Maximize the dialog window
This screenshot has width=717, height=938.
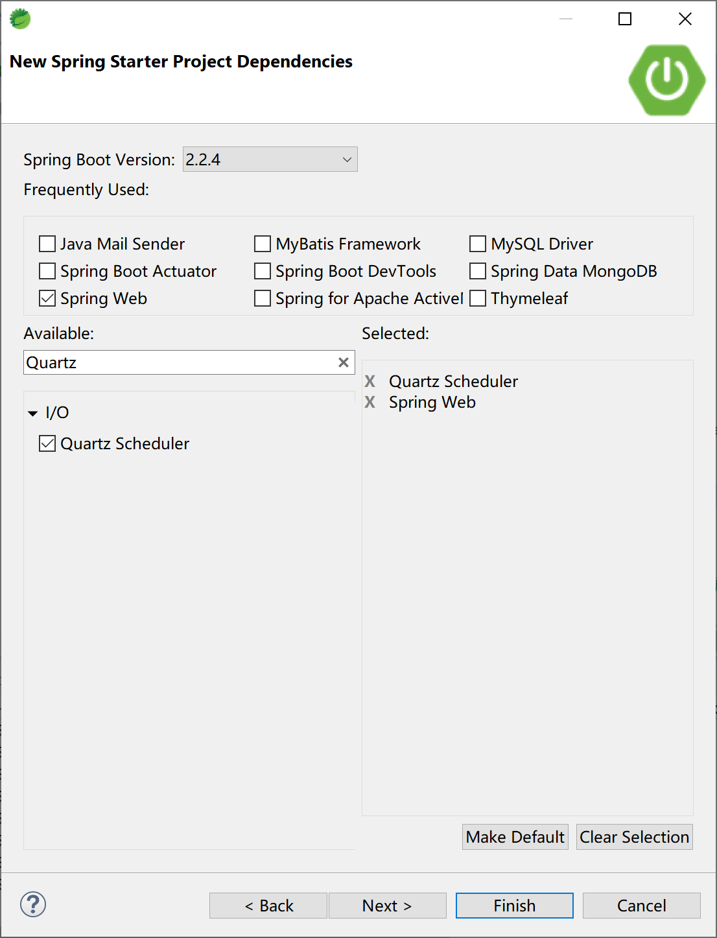[625, 19]
